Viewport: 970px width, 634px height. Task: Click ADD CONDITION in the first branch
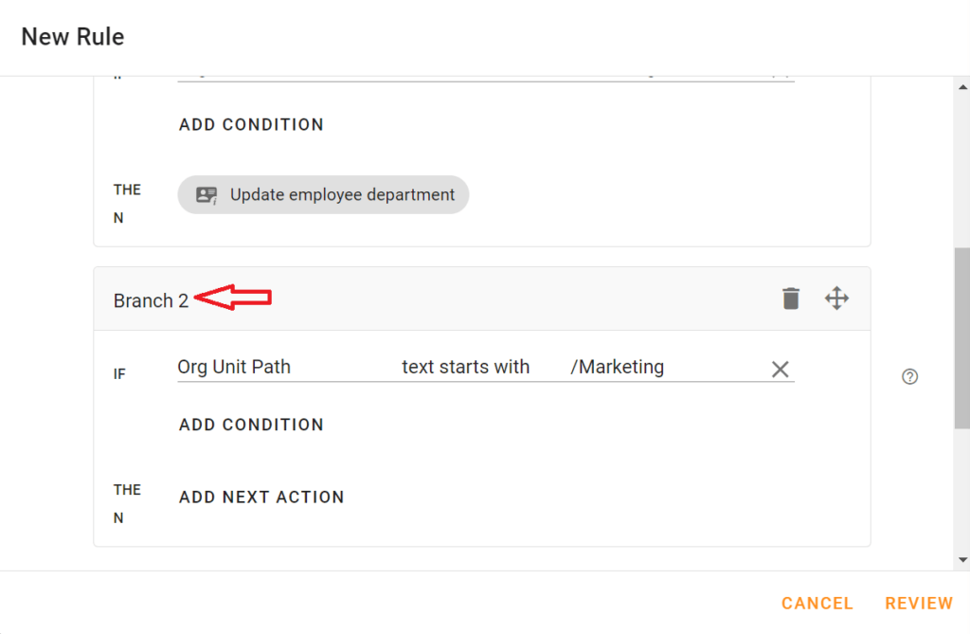tap(250, 124)
